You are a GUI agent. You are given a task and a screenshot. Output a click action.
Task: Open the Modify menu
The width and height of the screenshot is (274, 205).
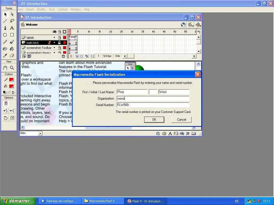41,9
